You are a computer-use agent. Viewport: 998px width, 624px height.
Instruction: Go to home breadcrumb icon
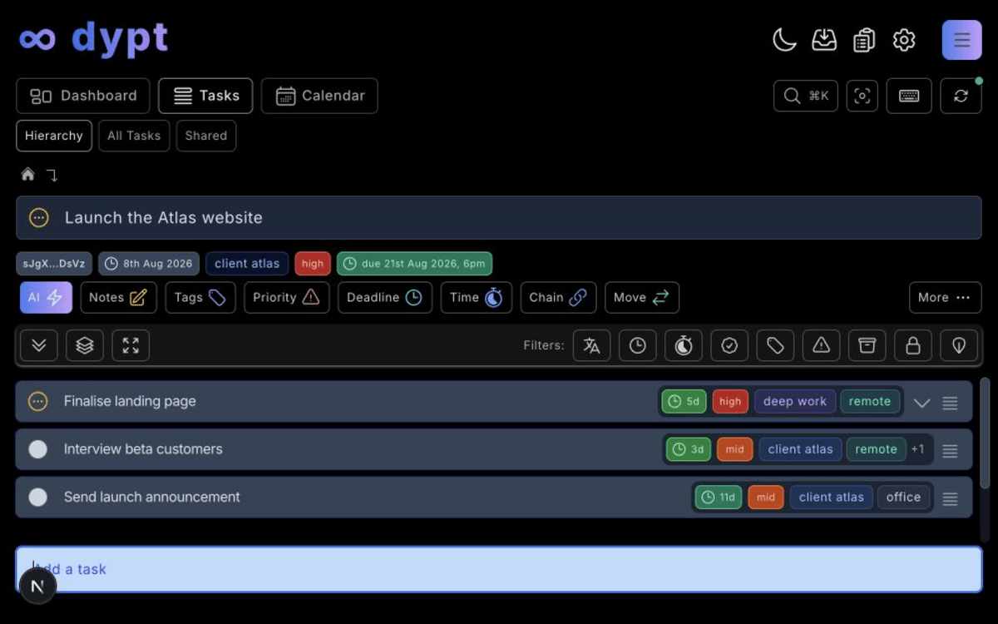click(28, 174)
